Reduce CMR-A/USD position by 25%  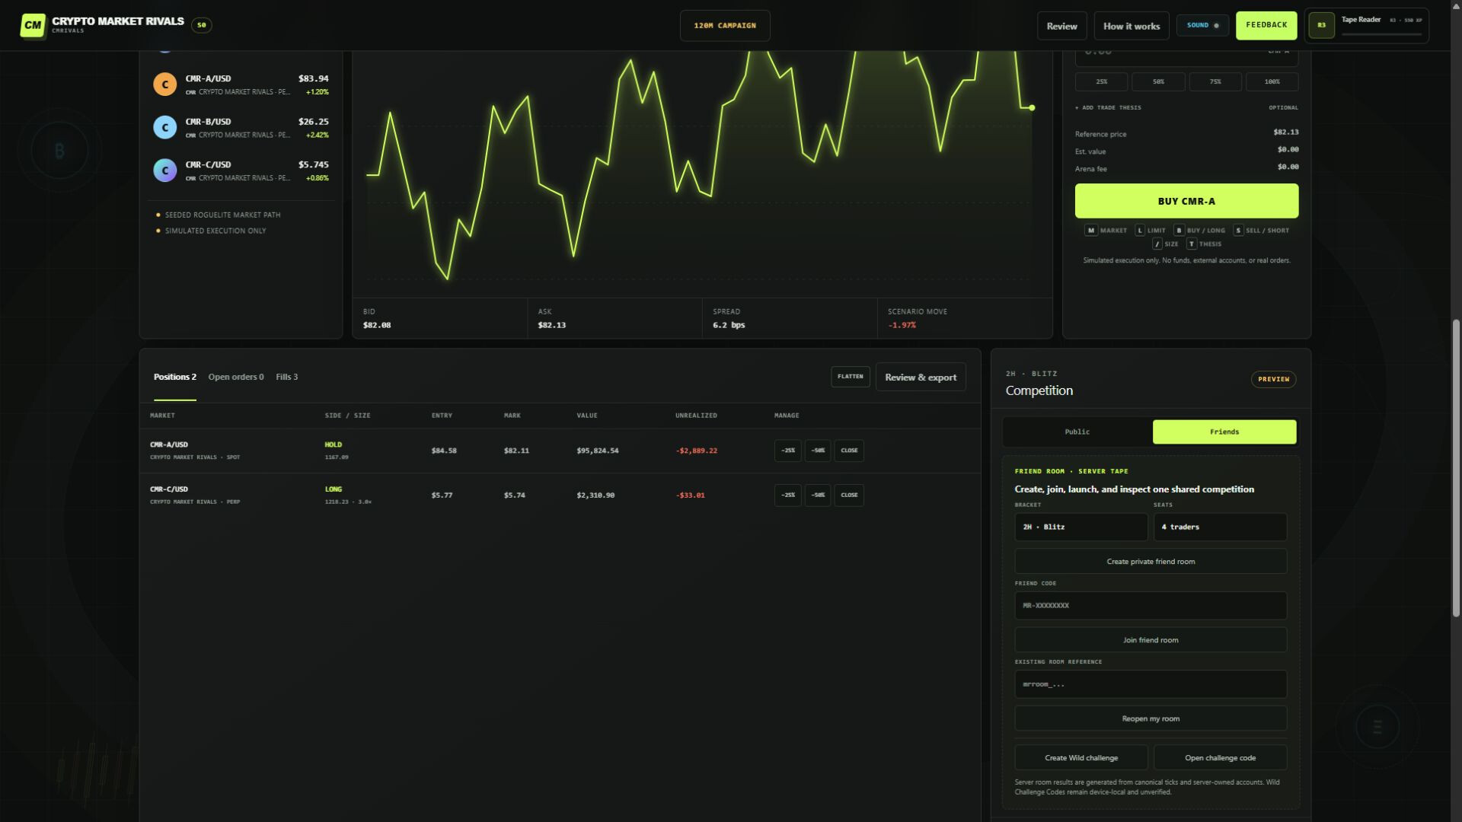point(787,451)
